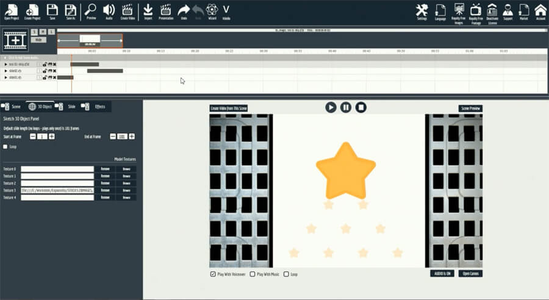Add a new scene with filmstrip plus icon
This screenshot has height=300, width=549.
(x=15, y=40)
